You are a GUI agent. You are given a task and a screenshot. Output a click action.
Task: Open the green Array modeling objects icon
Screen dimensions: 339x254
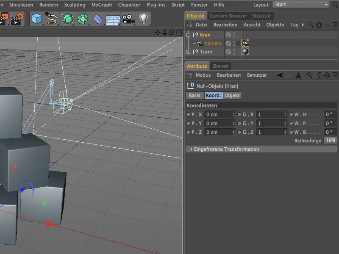point(83,19)
